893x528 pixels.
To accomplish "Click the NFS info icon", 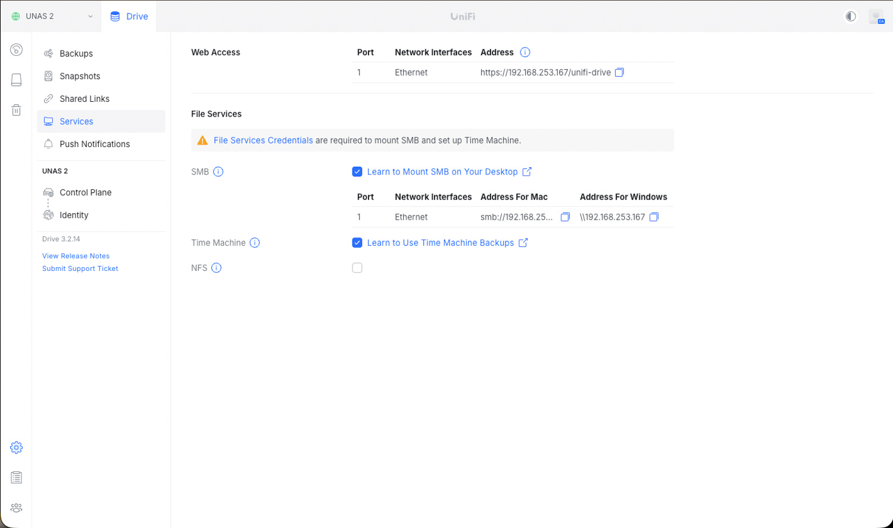I will (217, 268).
